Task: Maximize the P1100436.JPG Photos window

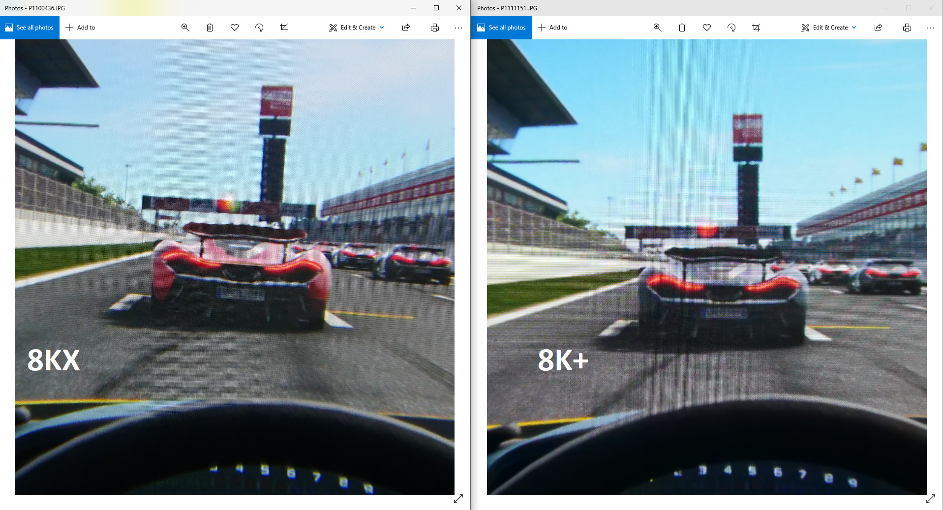Action: click(436, 8)
